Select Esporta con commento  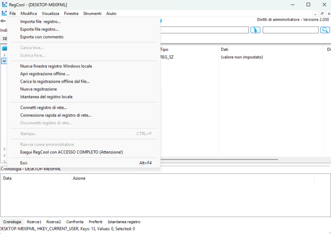pyautogui.click(x=42, y=37)
